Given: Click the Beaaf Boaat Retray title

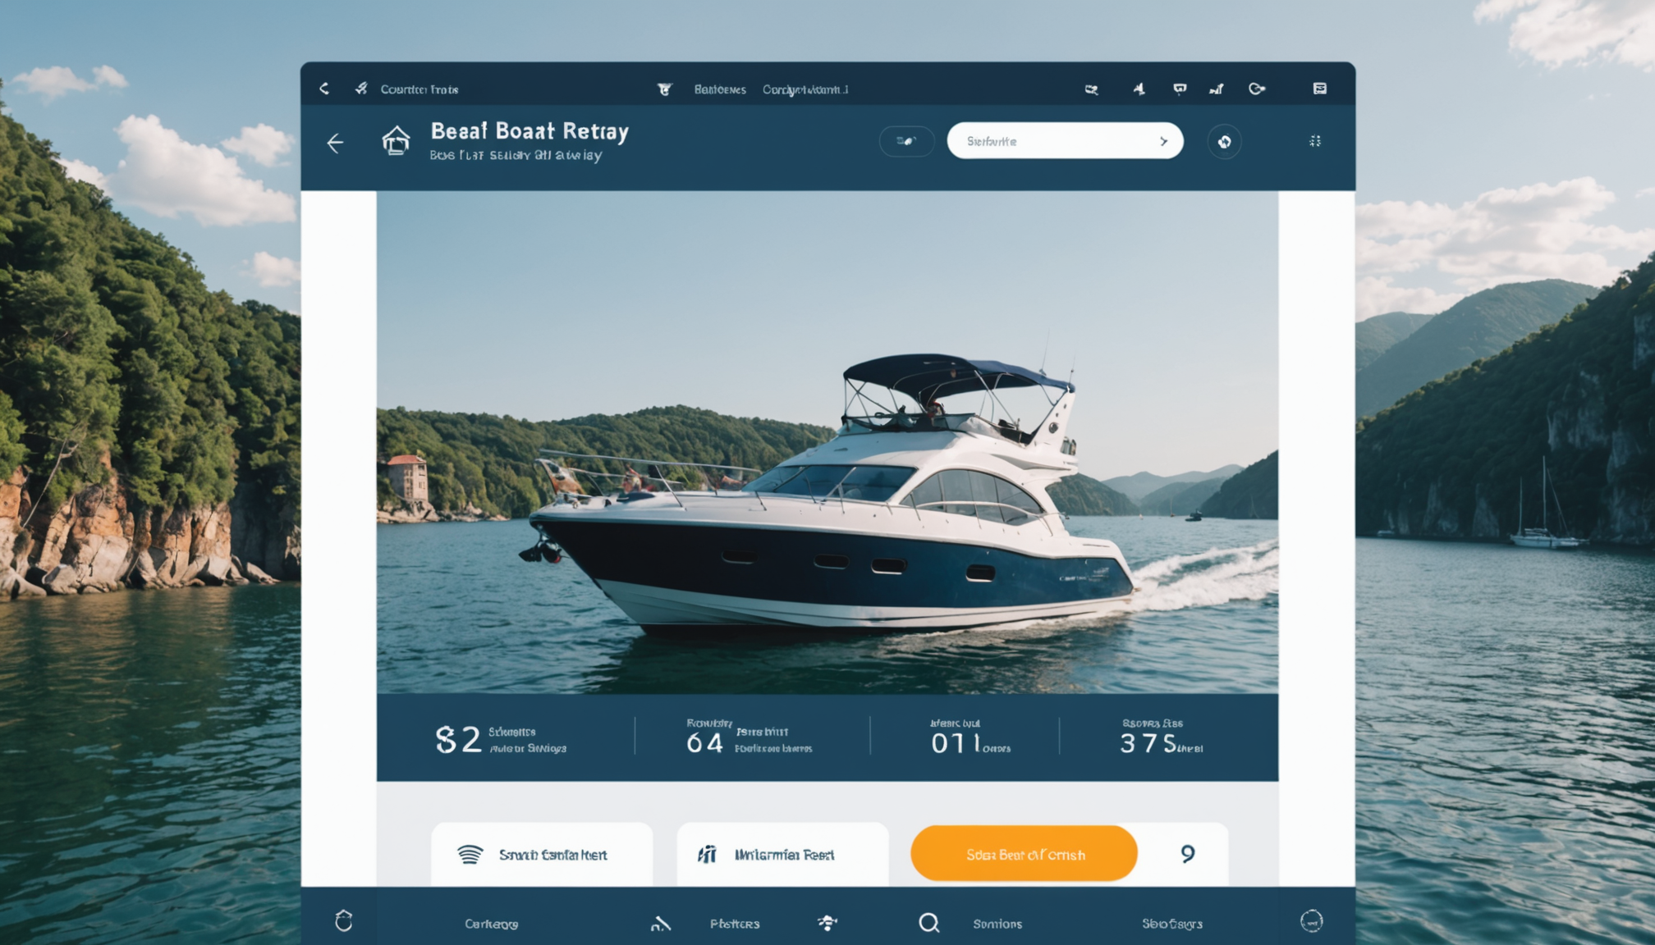Looking at the screenshot, I should click(530, 131).
